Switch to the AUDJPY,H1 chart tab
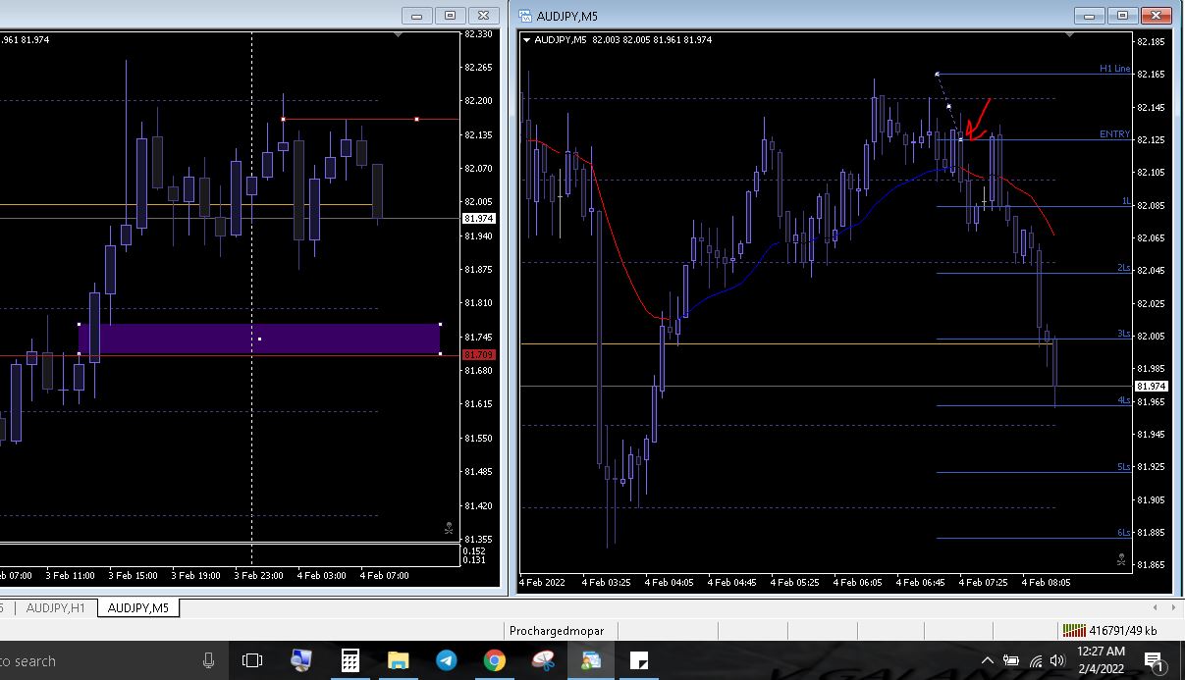1185x680 pixels. [x=56, y=608]
